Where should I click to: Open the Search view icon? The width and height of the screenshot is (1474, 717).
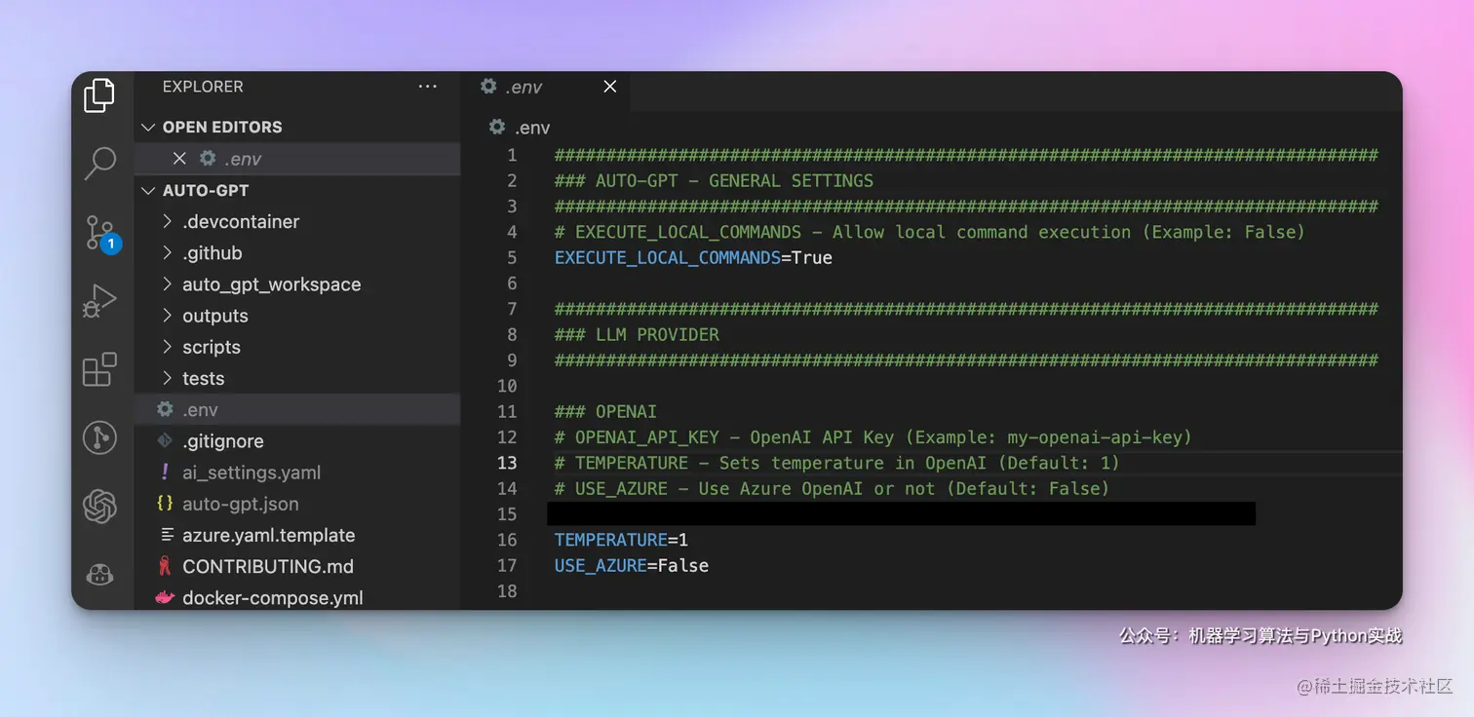click(x=99, y=164)
